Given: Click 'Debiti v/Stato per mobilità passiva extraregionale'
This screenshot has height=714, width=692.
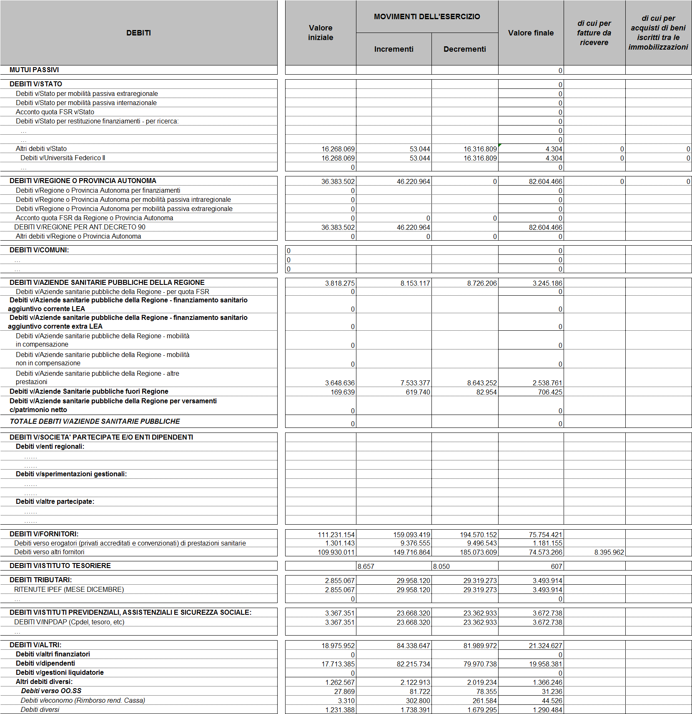Looking at the screenshot, I should click(87, 93).
